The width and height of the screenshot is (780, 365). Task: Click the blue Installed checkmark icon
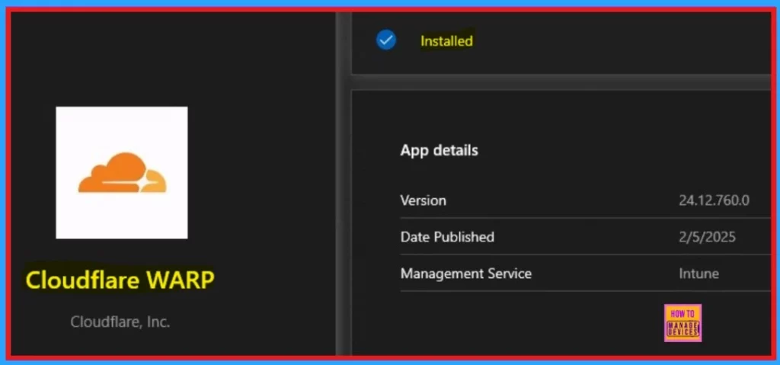386,40
